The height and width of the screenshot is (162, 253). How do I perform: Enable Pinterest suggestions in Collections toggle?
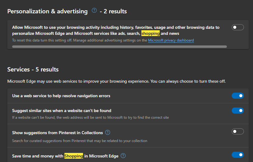(238, 131)
